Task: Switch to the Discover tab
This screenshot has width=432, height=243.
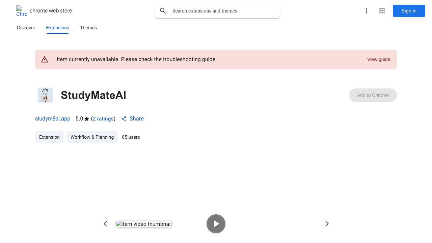Action: (26, 28)
